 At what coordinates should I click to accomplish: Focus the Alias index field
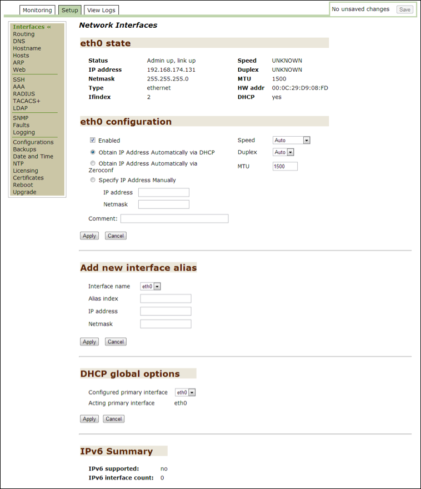(x=166, y=299)
